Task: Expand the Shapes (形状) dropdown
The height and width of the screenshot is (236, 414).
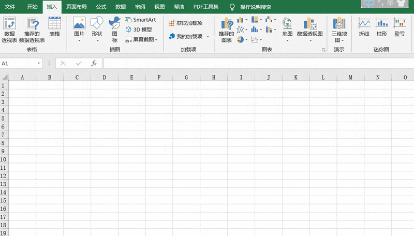Action: pos(97,40)
